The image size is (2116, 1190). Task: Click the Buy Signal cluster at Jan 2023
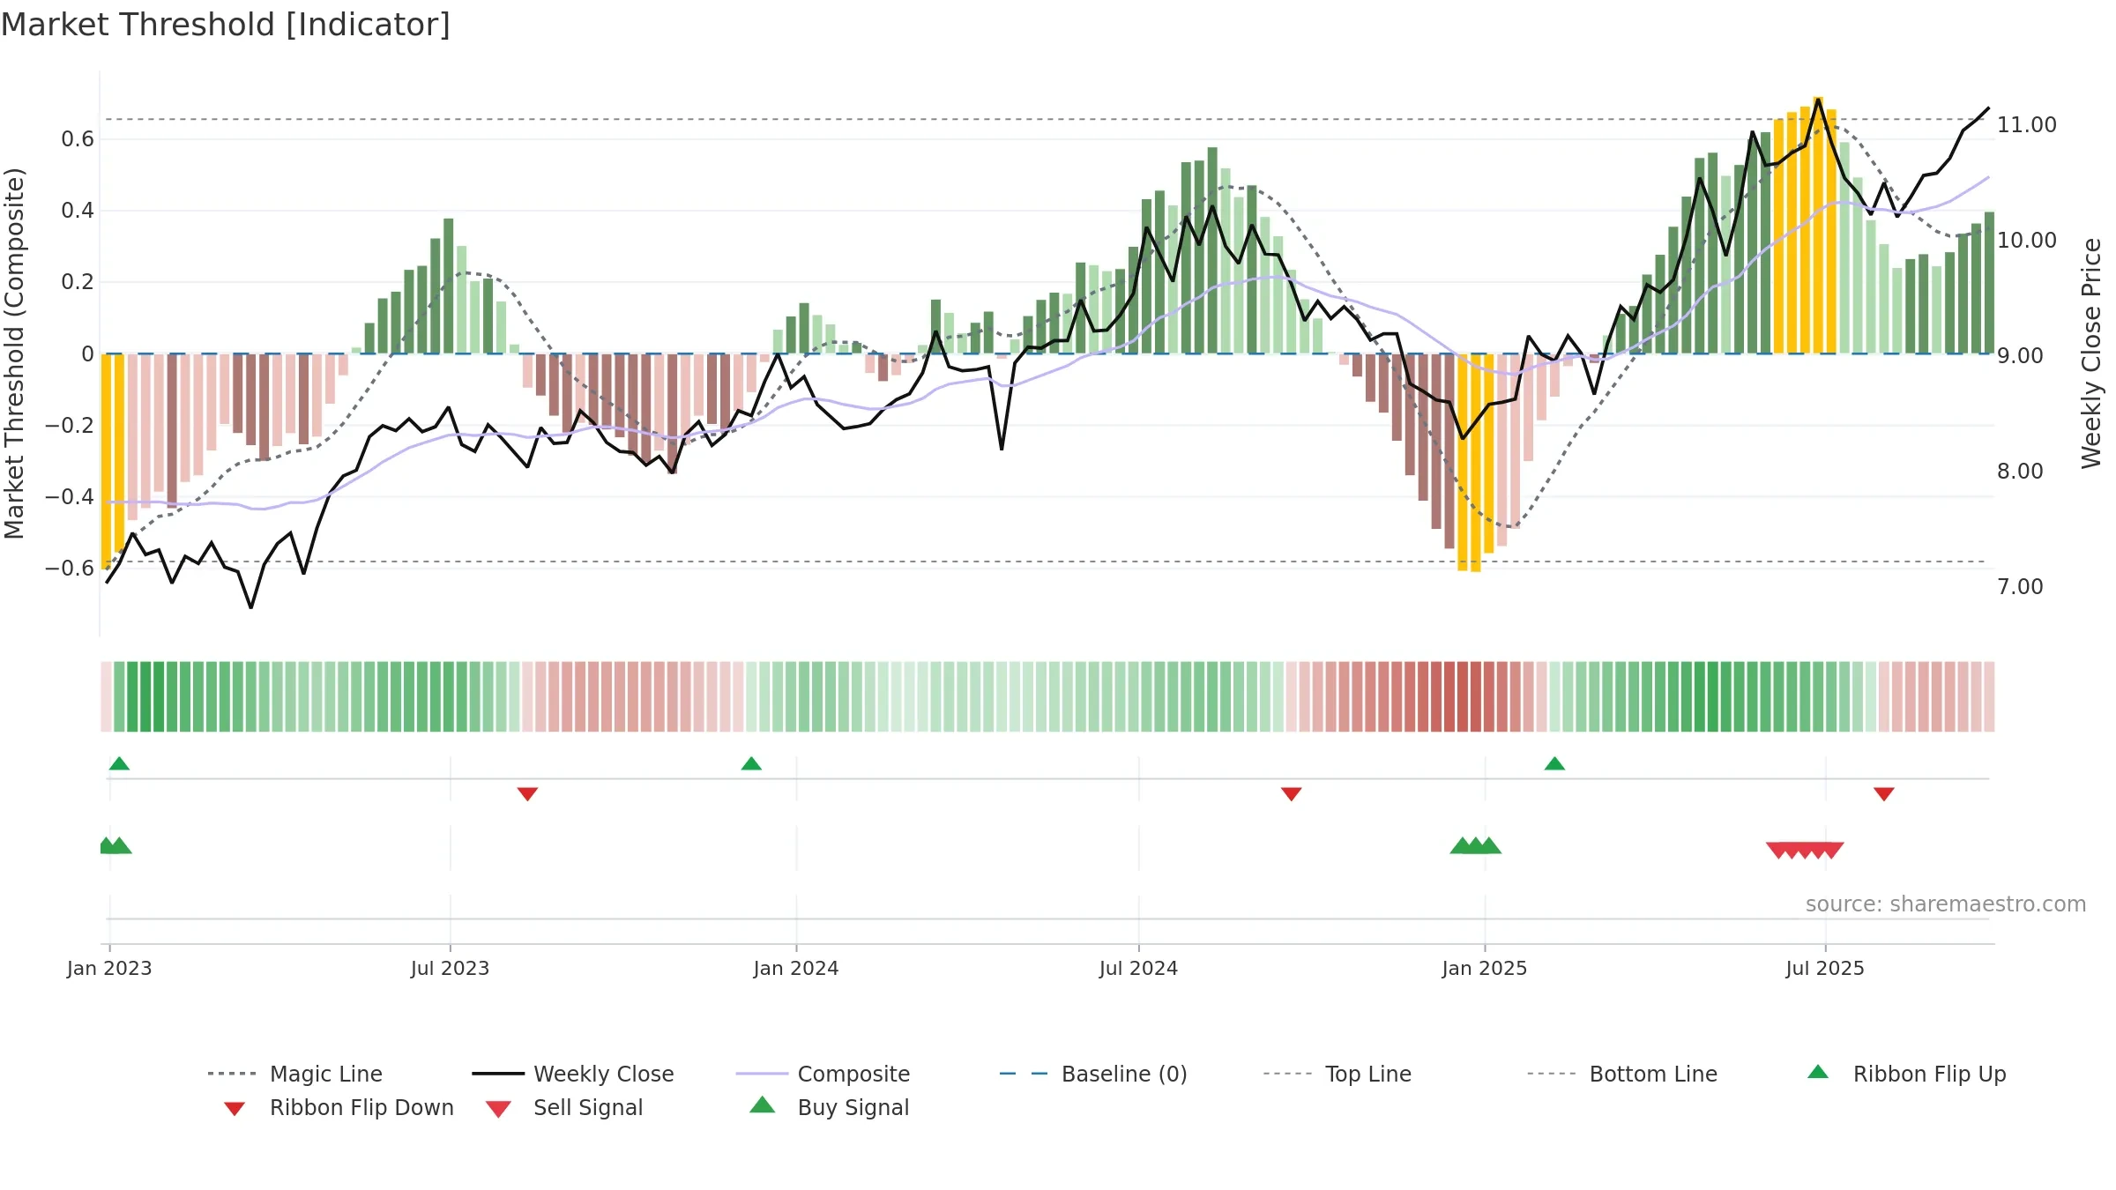[115, 845]
